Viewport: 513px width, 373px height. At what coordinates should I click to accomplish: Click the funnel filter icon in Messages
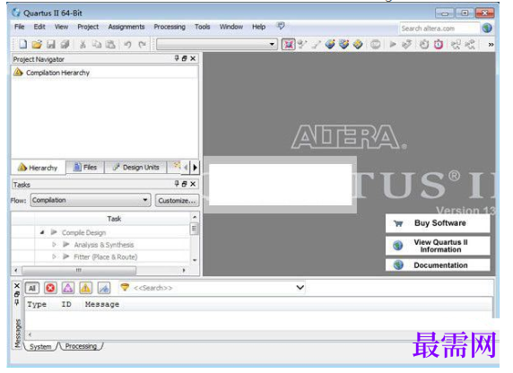[x=125, y=287]
